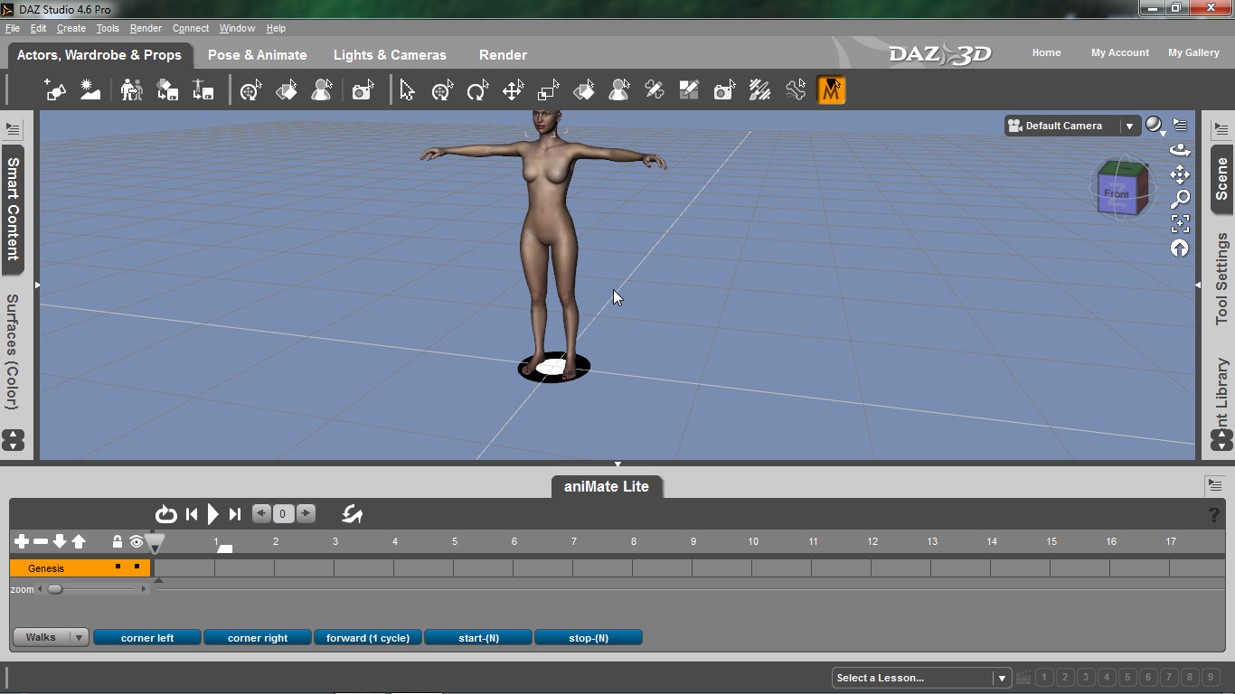Click the orbit camera view control
The image size is (1235, 694).
coord(1180,150)
